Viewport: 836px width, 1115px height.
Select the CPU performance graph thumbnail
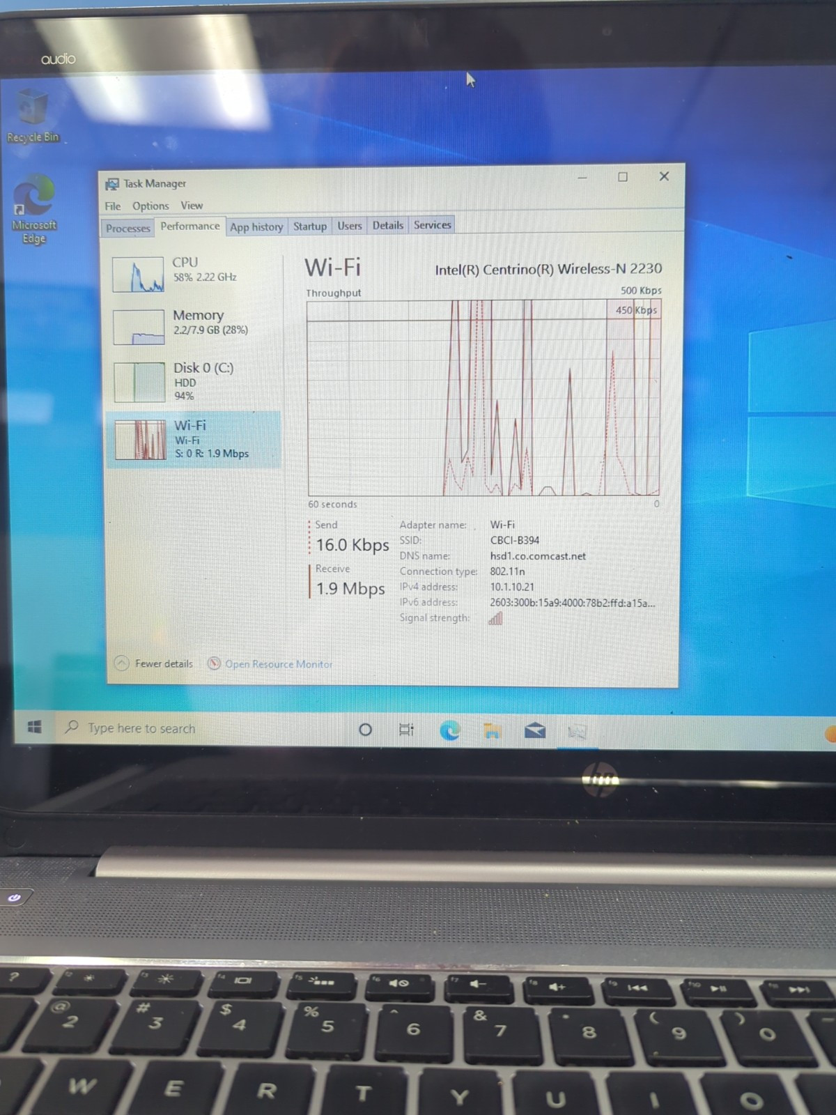(x=139, y=275)
